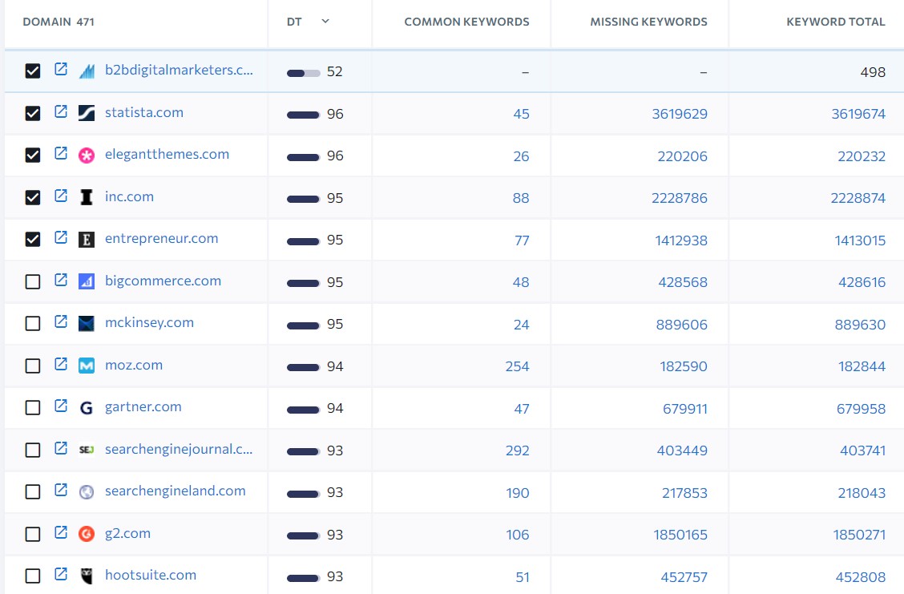Uncheck the entrepreneur.com checkbox

pyautogui.click(x=33, y=240)
